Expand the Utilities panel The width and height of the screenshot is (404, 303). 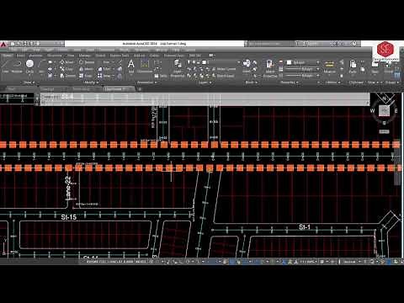point(332,82)
